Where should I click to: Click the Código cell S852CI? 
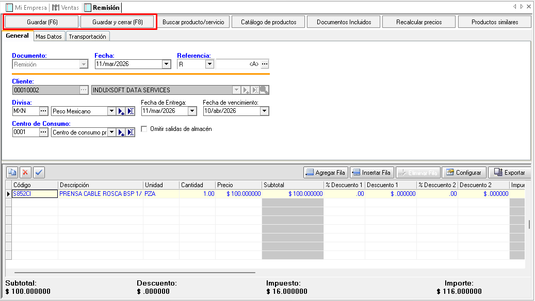[x=34, y=194]
